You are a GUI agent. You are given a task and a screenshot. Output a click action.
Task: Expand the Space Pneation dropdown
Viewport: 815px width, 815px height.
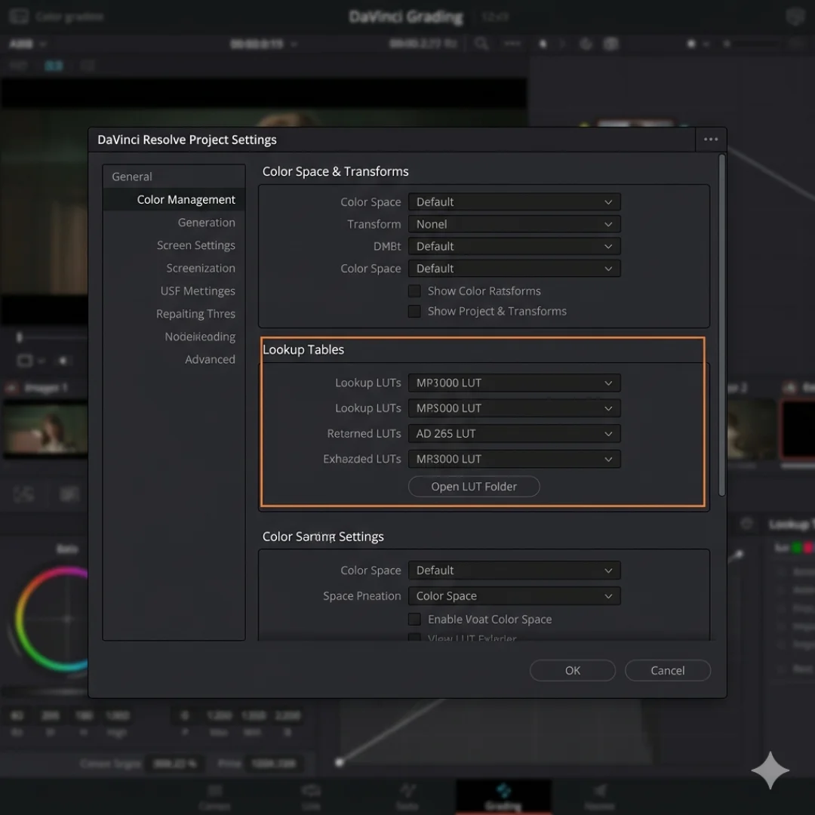point(514,595)
